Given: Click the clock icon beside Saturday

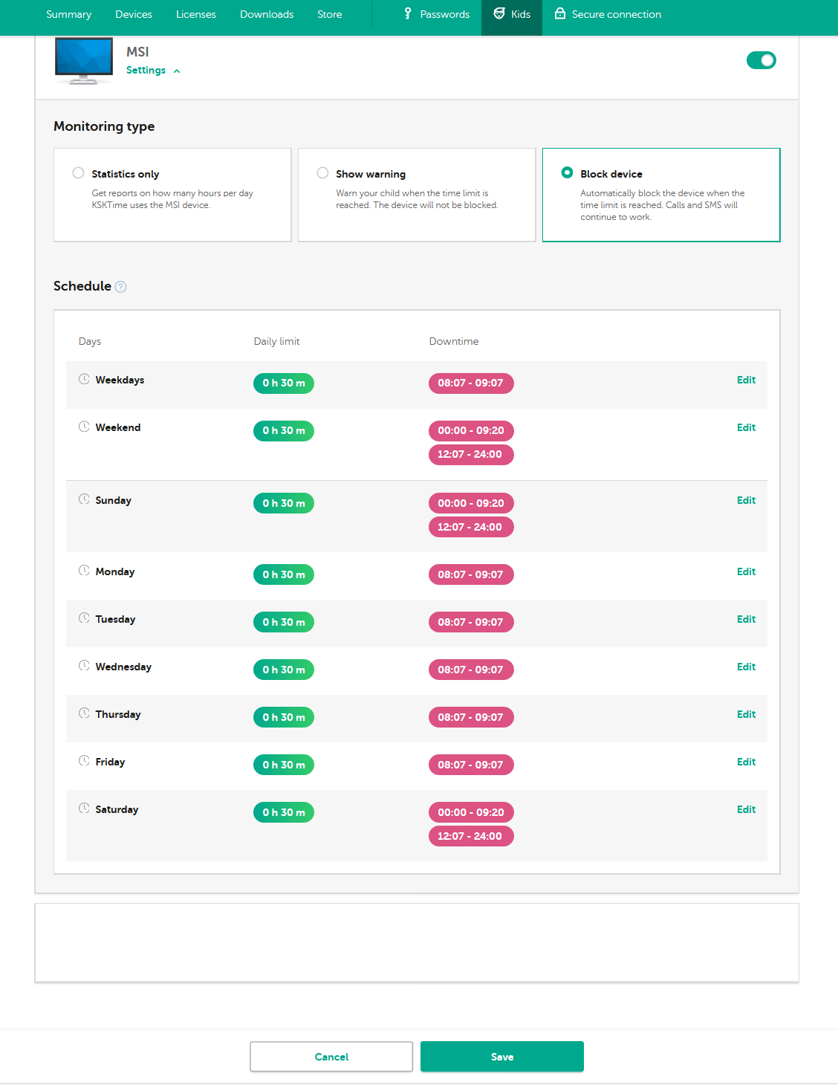Looking at the screenshot, I should click(84, 809).
